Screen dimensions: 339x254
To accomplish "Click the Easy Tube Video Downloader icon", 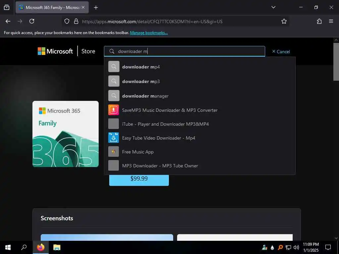I will tap(114, 138).
